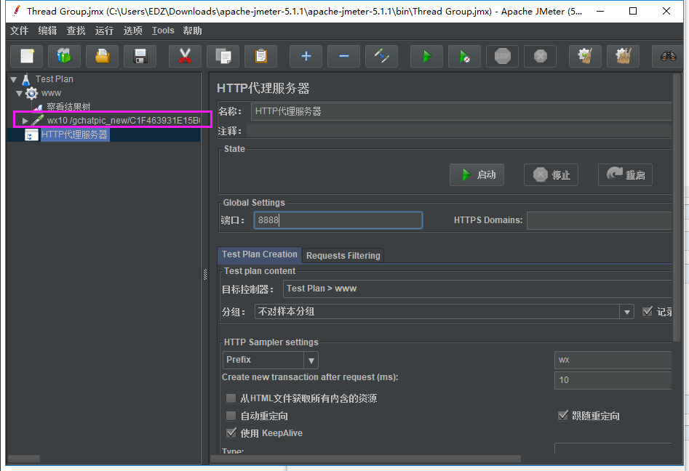
Task: Click the www thread group gear icon
Action: click(x=31, y=93)
